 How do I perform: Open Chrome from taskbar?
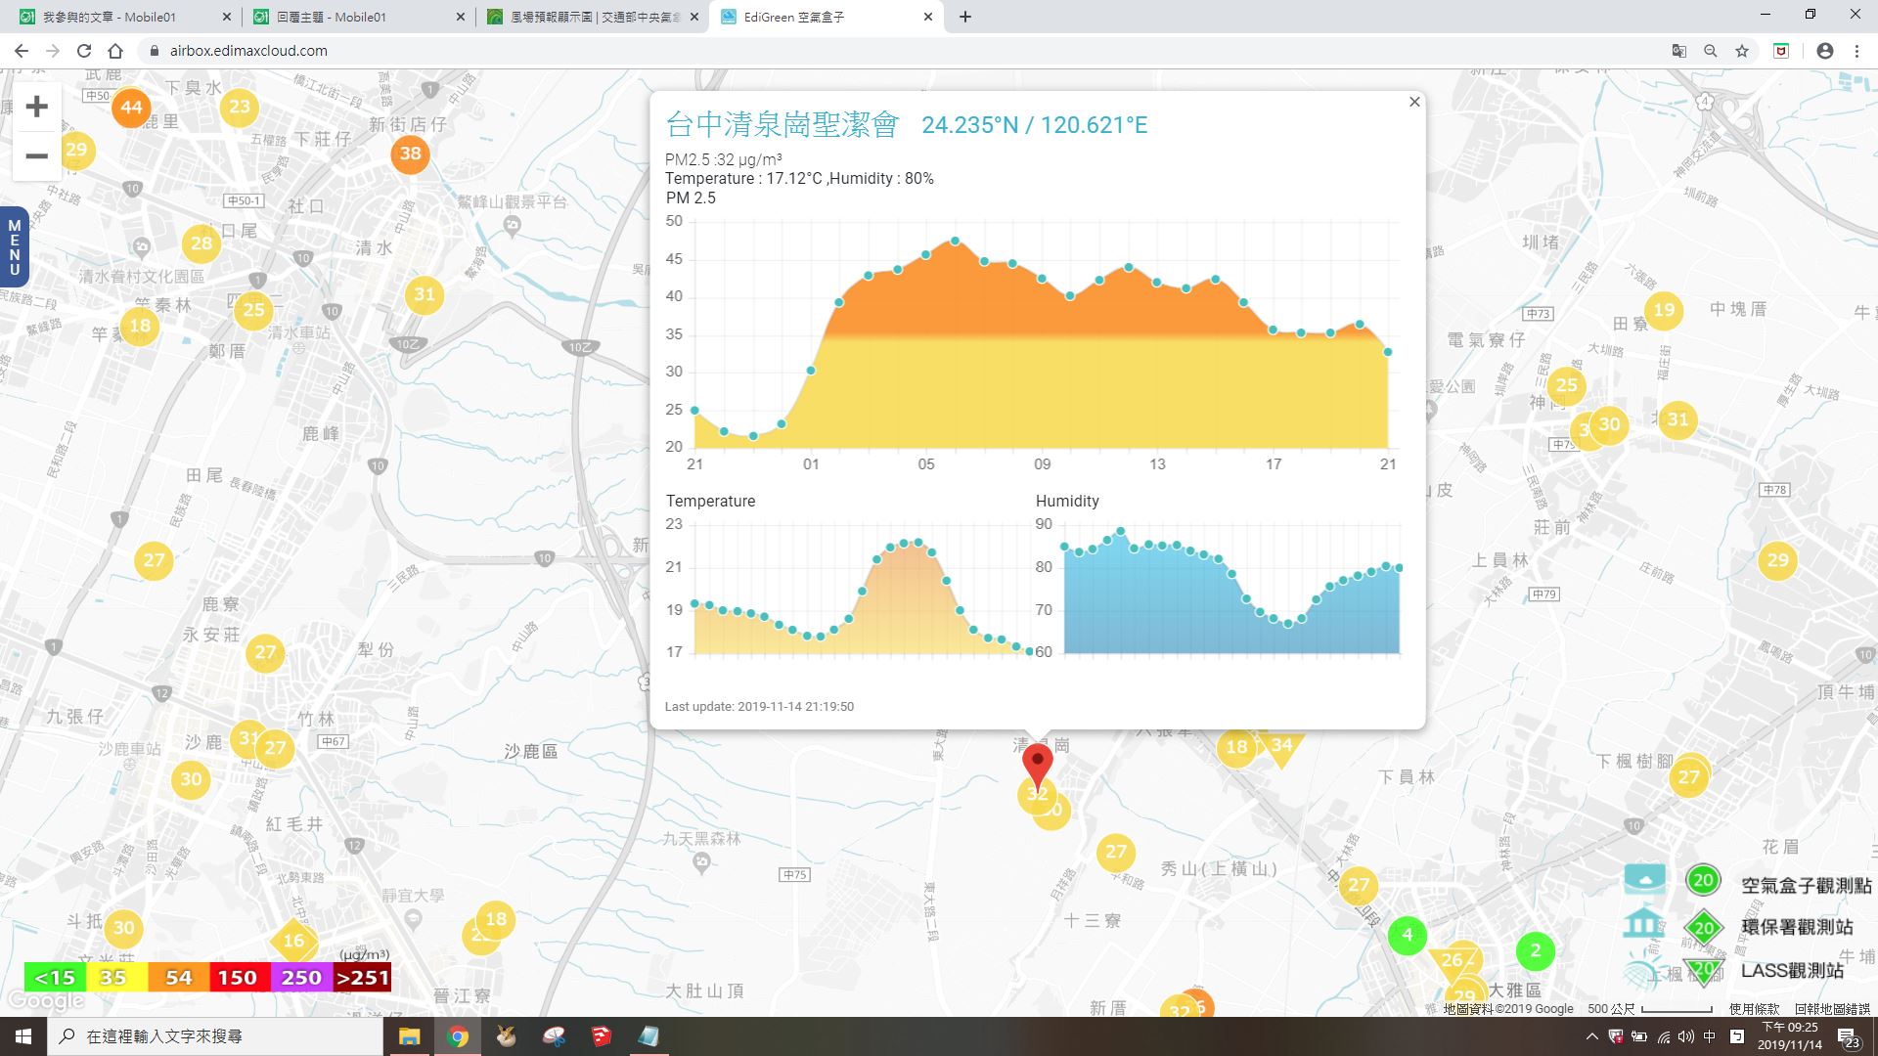pyautogui.click(x=458, y=1036)
